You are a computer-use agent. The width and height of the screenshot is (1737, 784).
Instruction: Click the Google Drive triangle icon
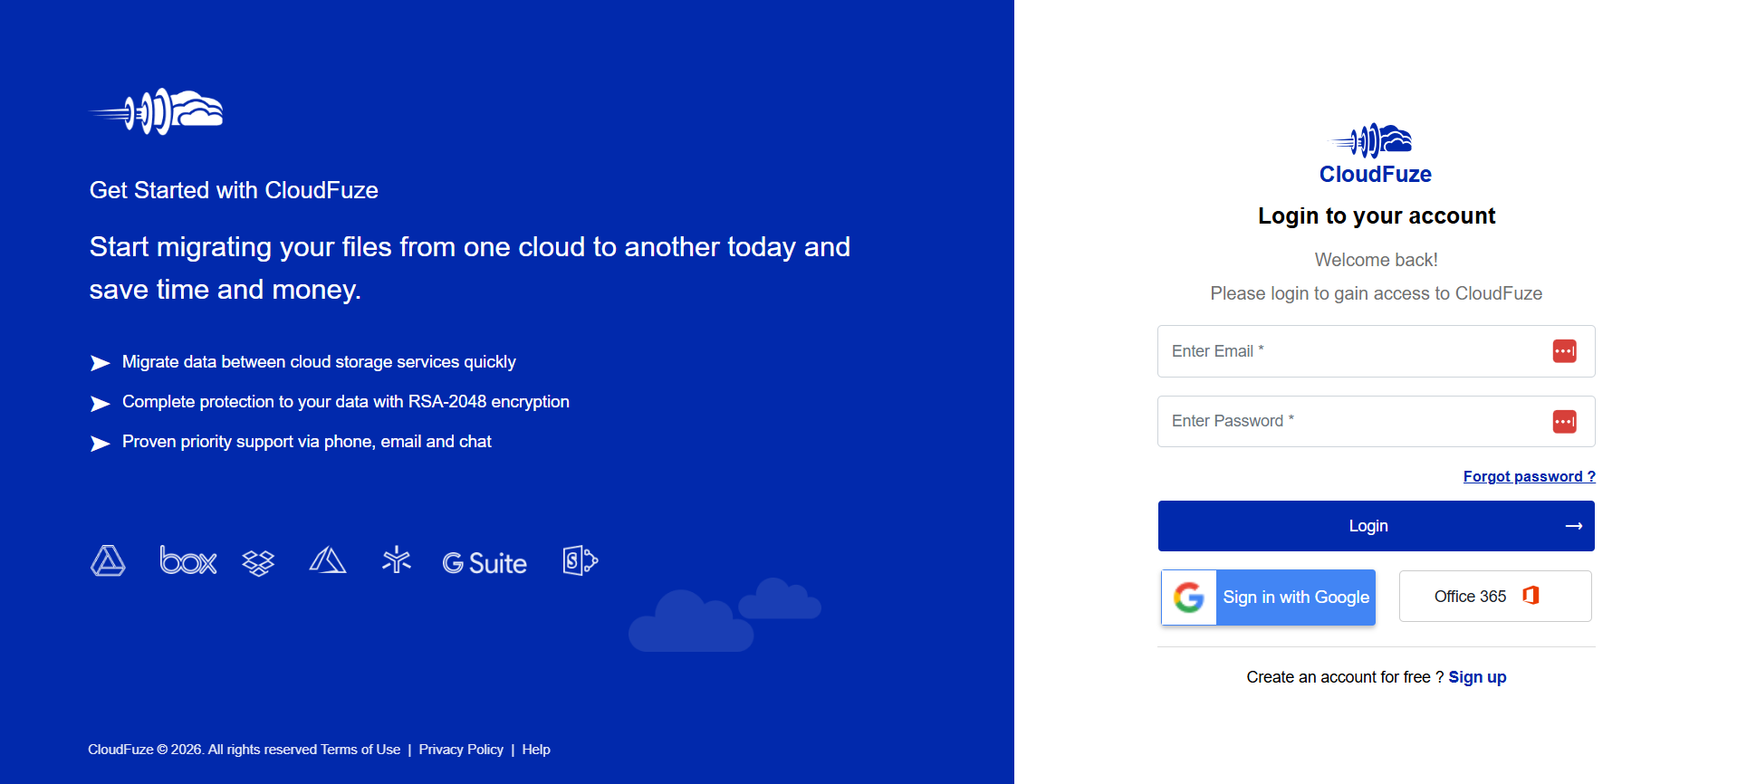tap(108, 561)
